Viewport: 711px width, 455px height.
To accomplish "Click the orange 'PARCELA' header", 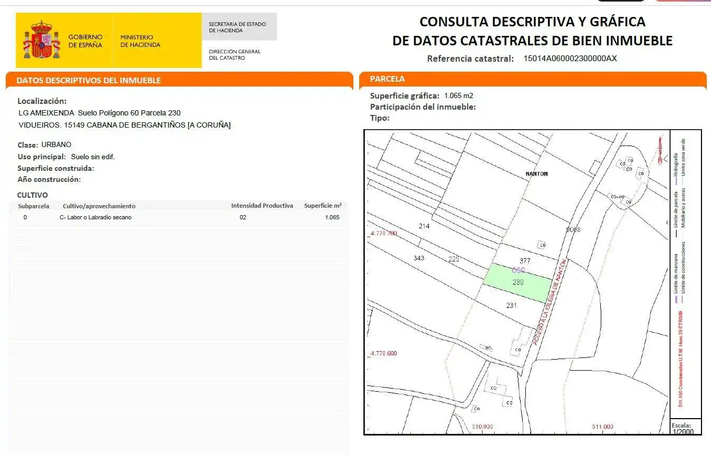I will click(387, 79).
